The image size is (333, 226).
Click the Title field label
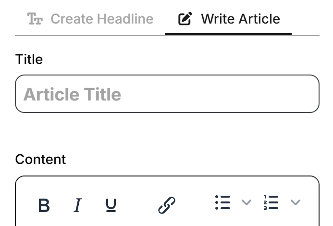click(x=29, y=59)
